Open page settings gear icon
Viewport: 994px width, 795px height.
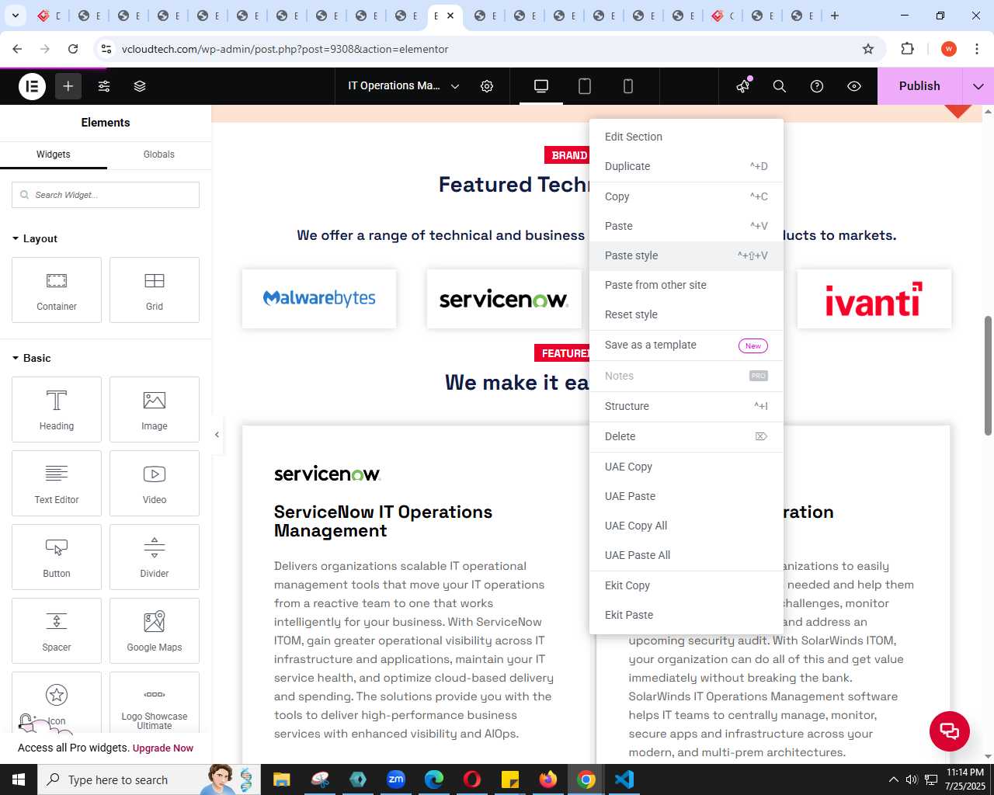[x=487, y=86]
